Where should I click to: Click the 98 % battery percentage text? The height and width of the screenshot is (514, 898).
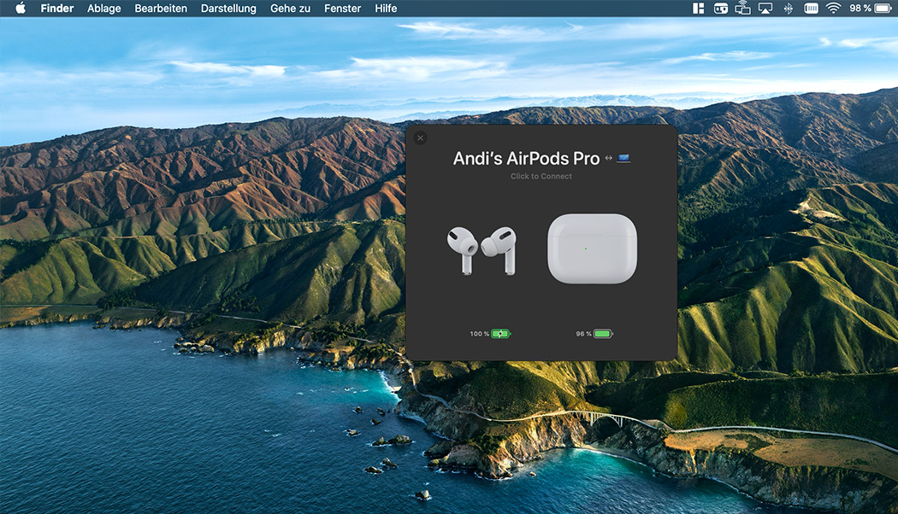click(860, 8)
